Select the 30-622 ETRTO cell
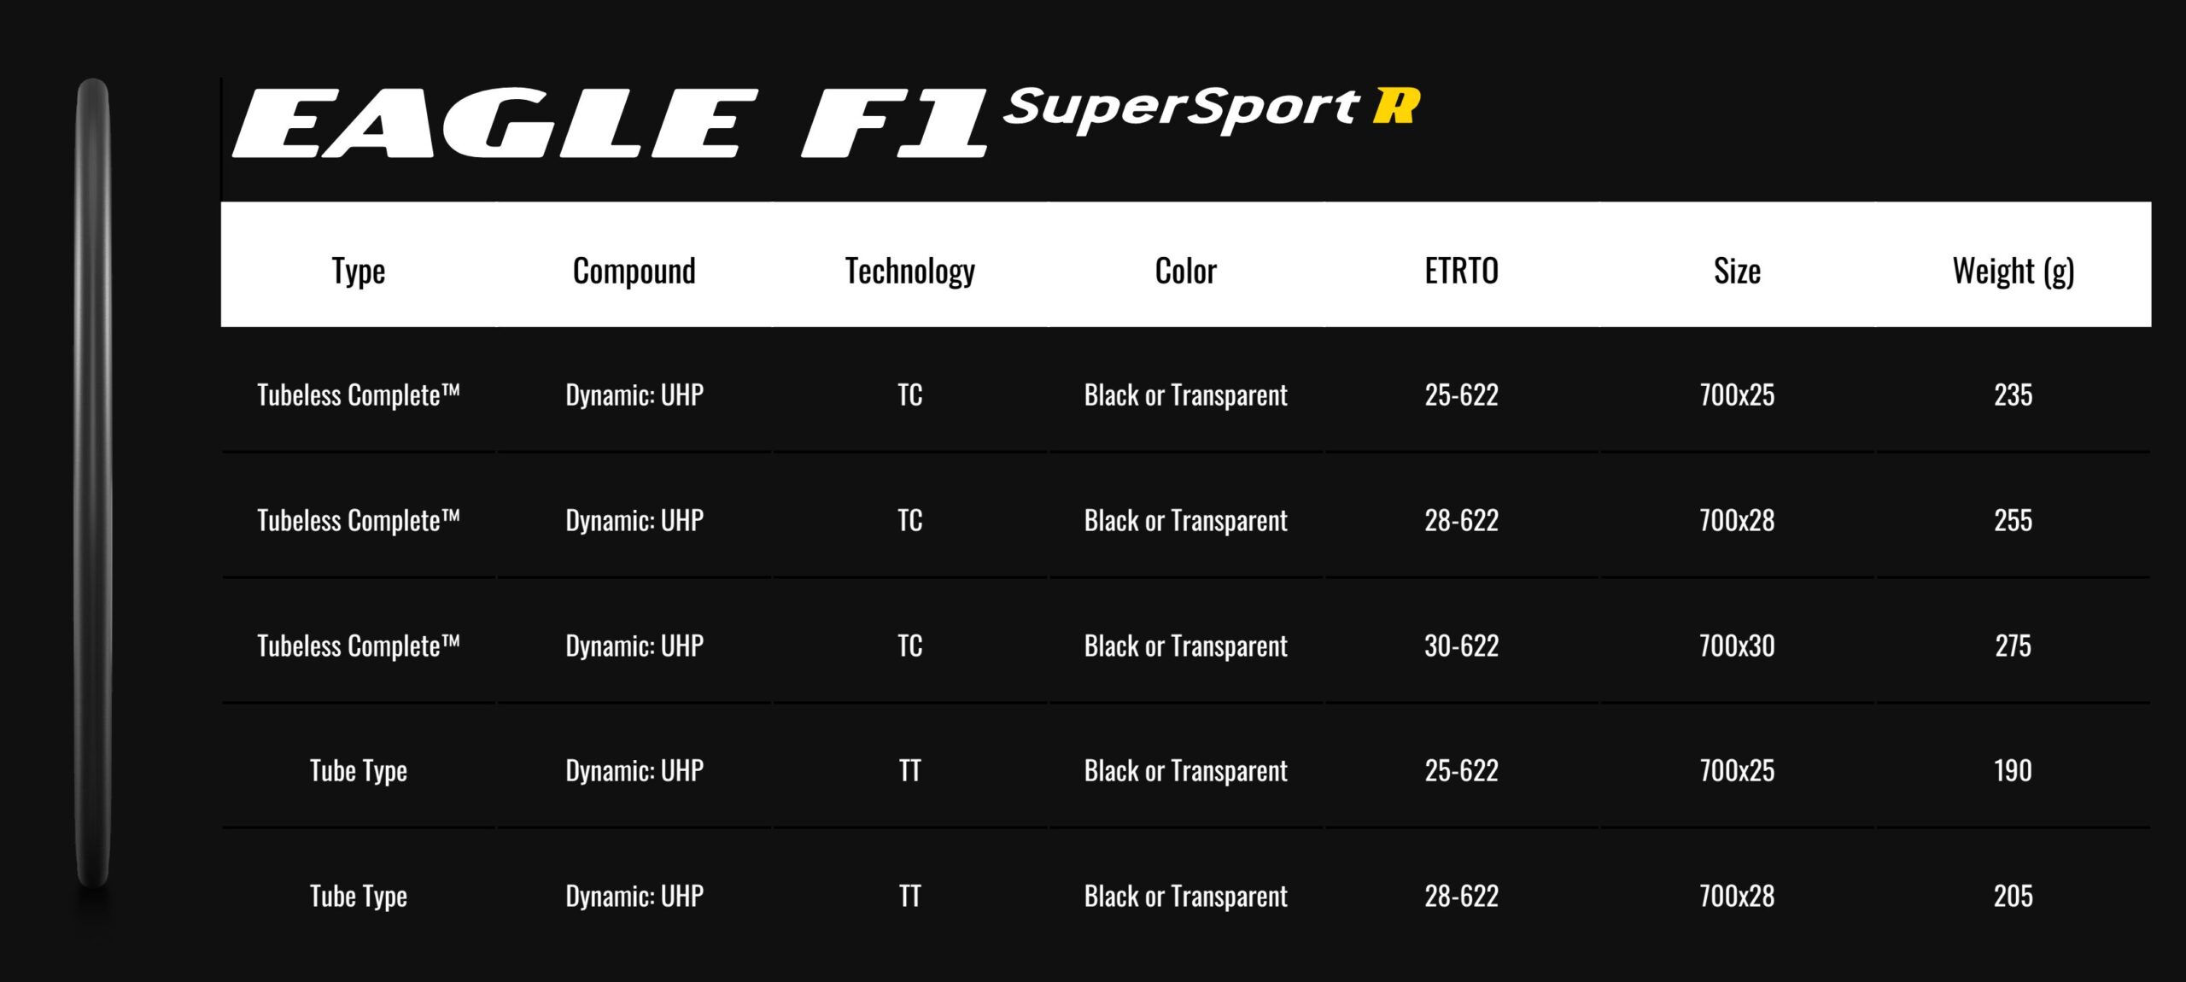 pos(1462,646)
